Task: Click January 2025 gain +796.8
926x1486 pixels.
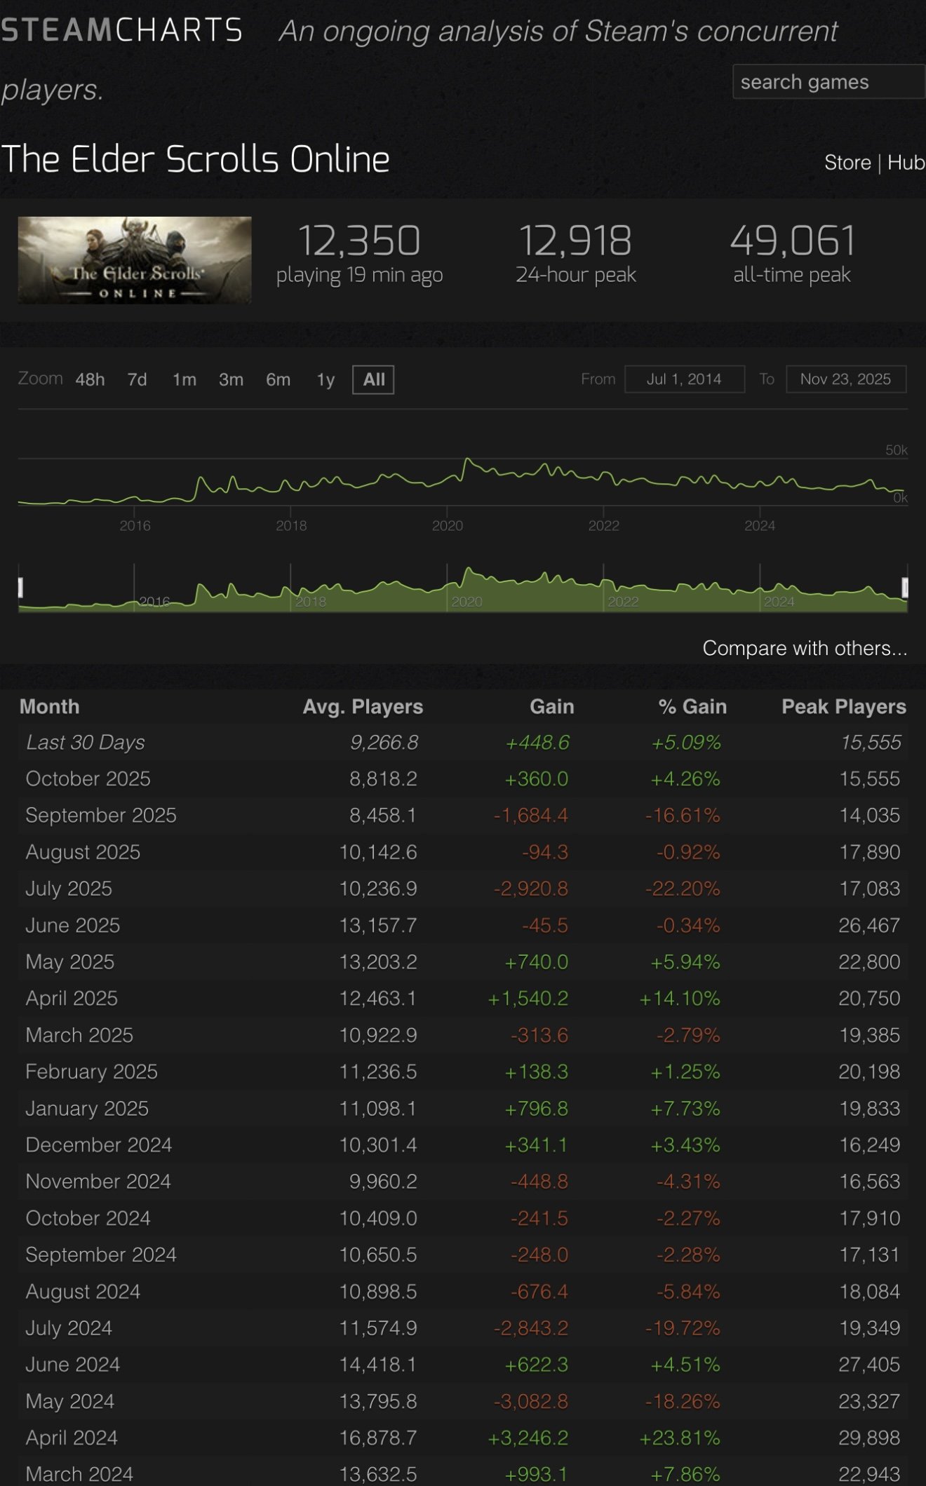Action: click(537, 1109)
